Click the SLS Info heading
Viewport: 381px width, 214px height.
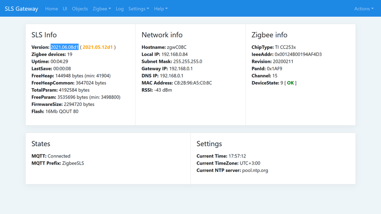pos(44,35)
